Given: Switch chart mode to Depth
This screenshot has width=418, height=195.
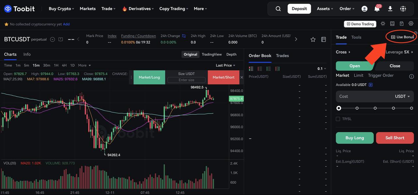Looking at the screenshot, I should 231,55.
